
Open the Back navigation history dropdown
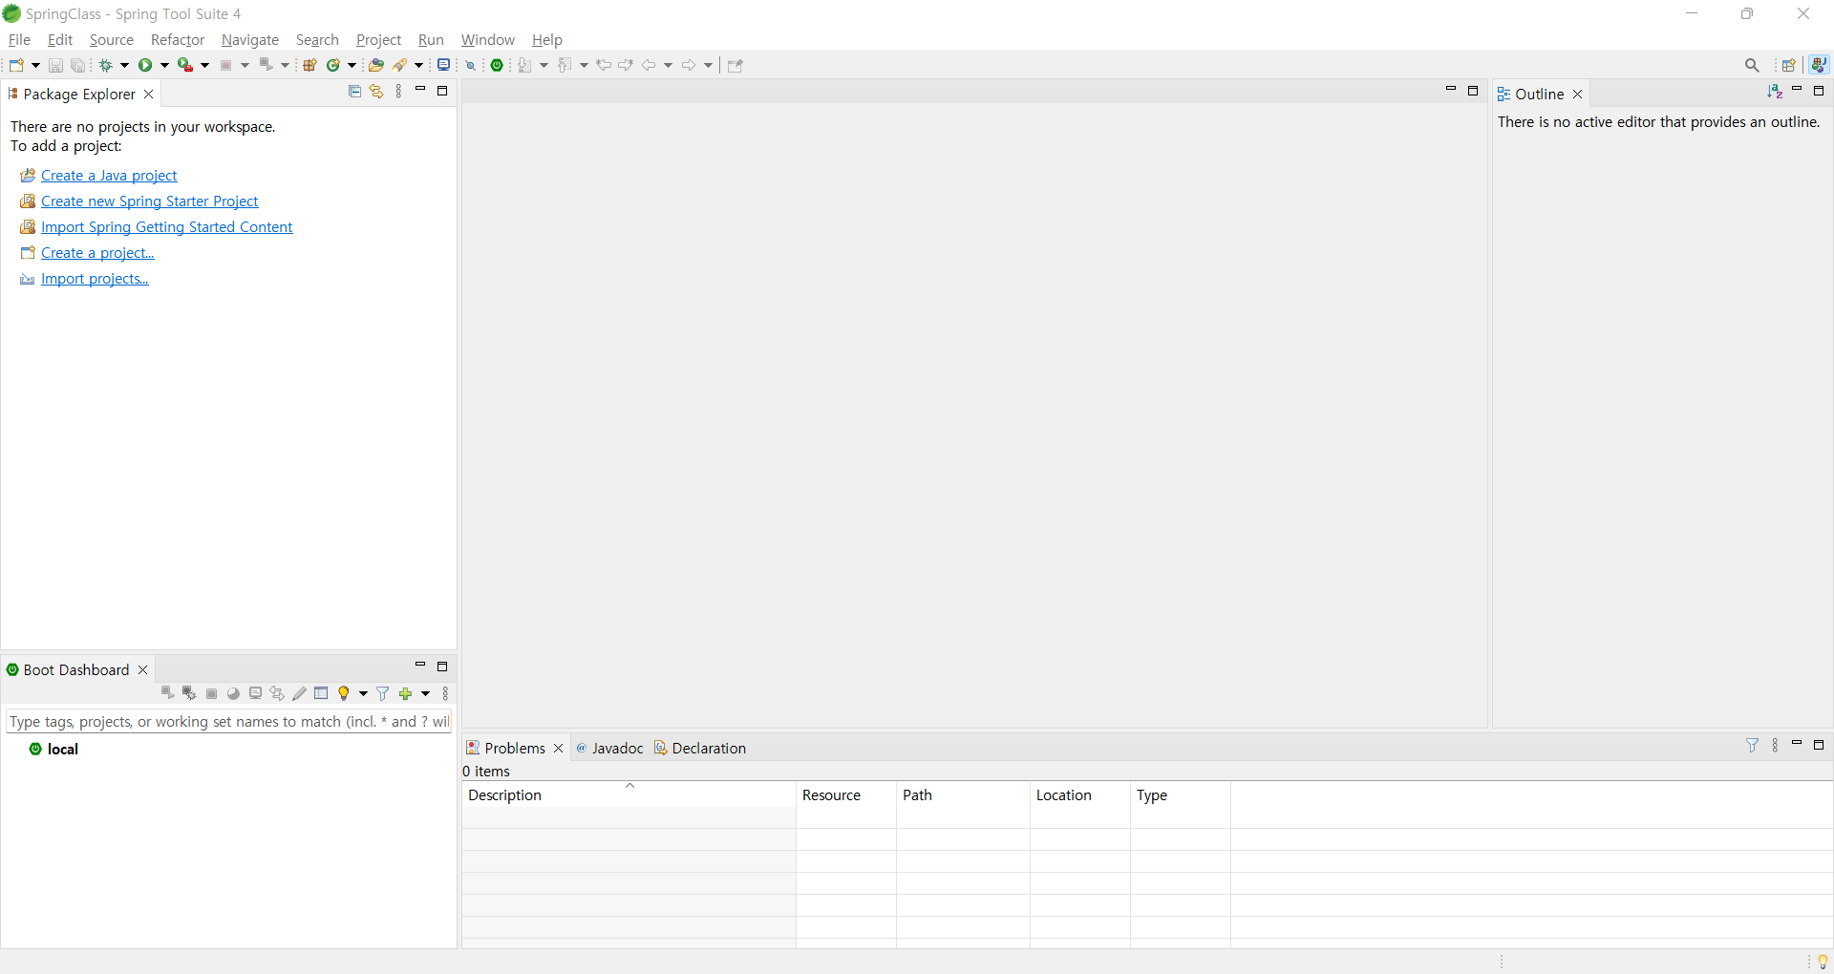click(668, 65)
